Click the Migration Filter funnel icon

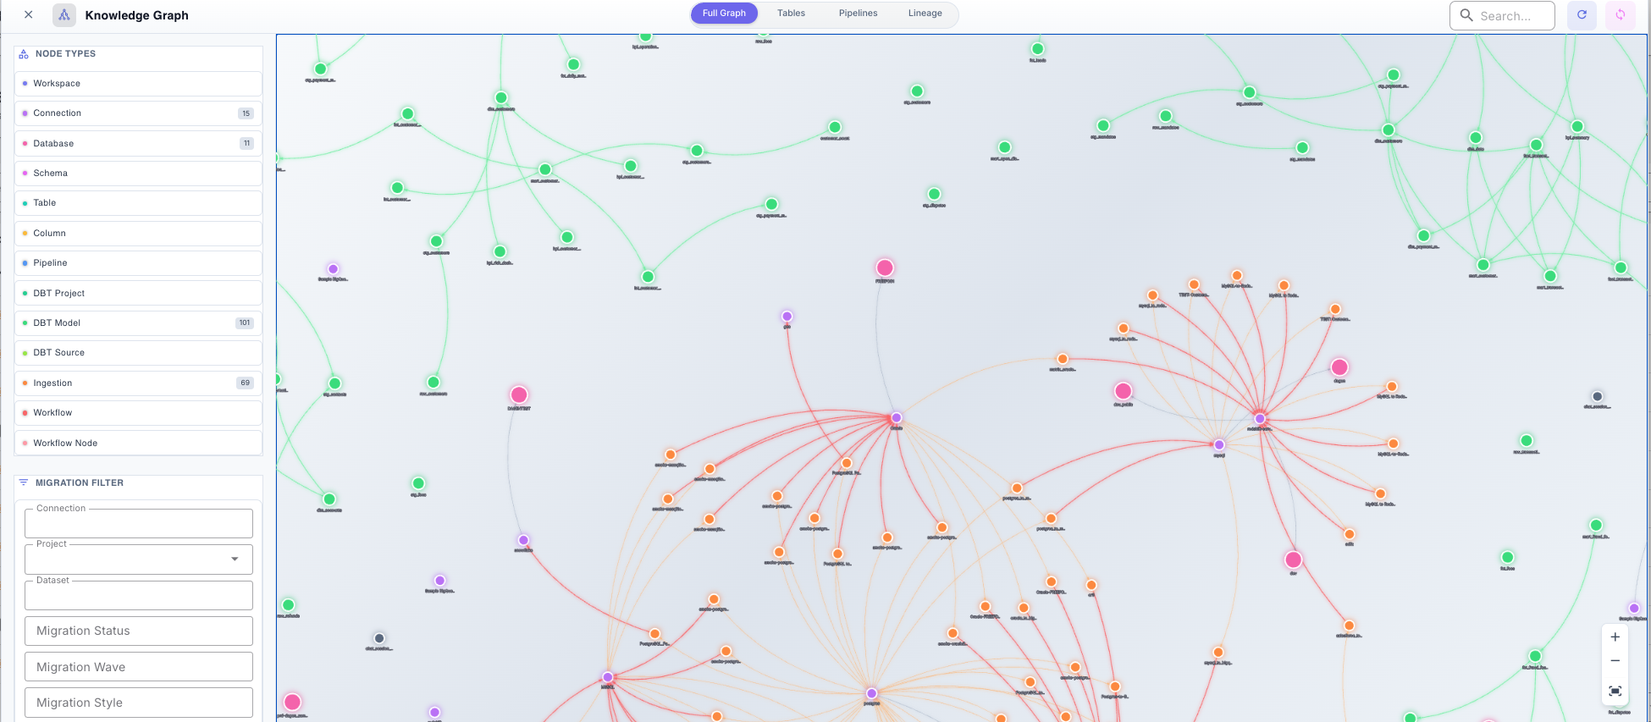(x=24, y=482)
